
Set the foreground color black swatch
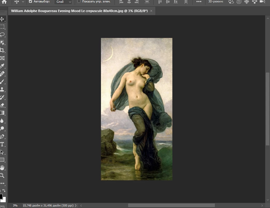(x=1, y=196)
